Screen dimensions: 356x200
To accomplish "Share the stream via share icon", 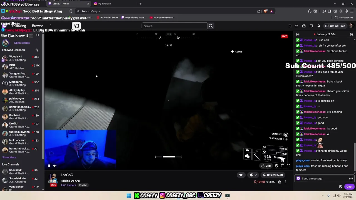I will pos(280,182).
